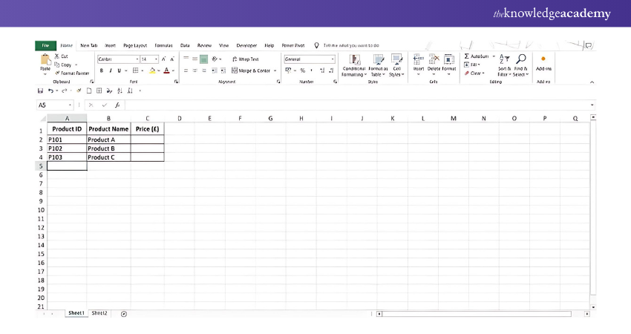Click the Save icon in quick access toolbar

point(40,91)
